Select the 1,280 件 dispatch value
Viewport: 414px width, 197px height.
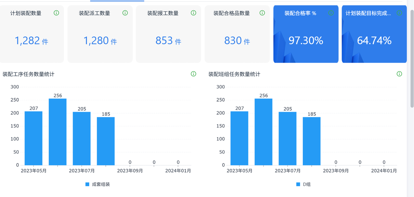(x=100, y=41)
